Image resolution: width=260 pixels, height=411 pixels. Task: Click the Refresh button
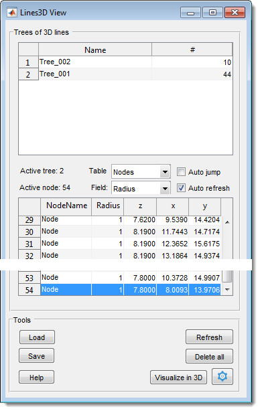pyautogui.click(x=209, y=337)
